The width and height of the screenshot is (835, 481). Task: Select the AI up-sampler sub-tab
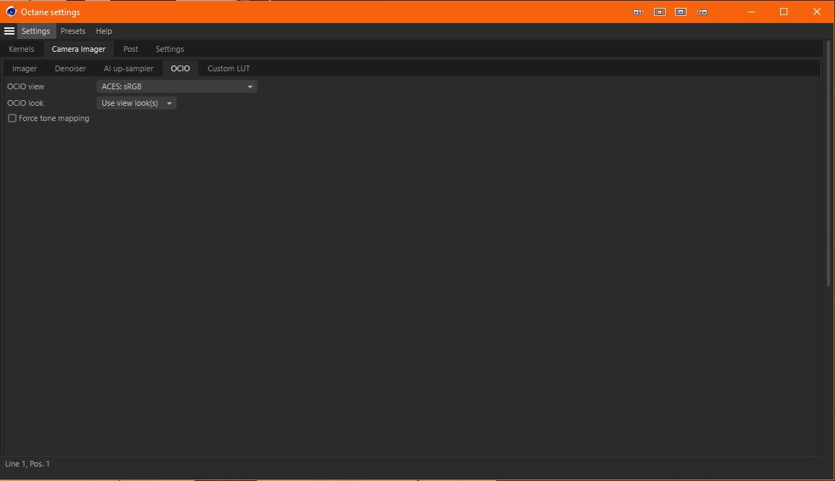tap(128, 68)
